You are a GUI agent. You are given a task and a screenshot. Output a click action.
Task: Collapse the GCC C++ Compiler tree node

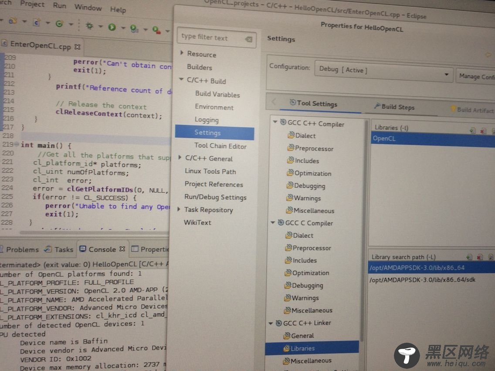tap(275, 122)
